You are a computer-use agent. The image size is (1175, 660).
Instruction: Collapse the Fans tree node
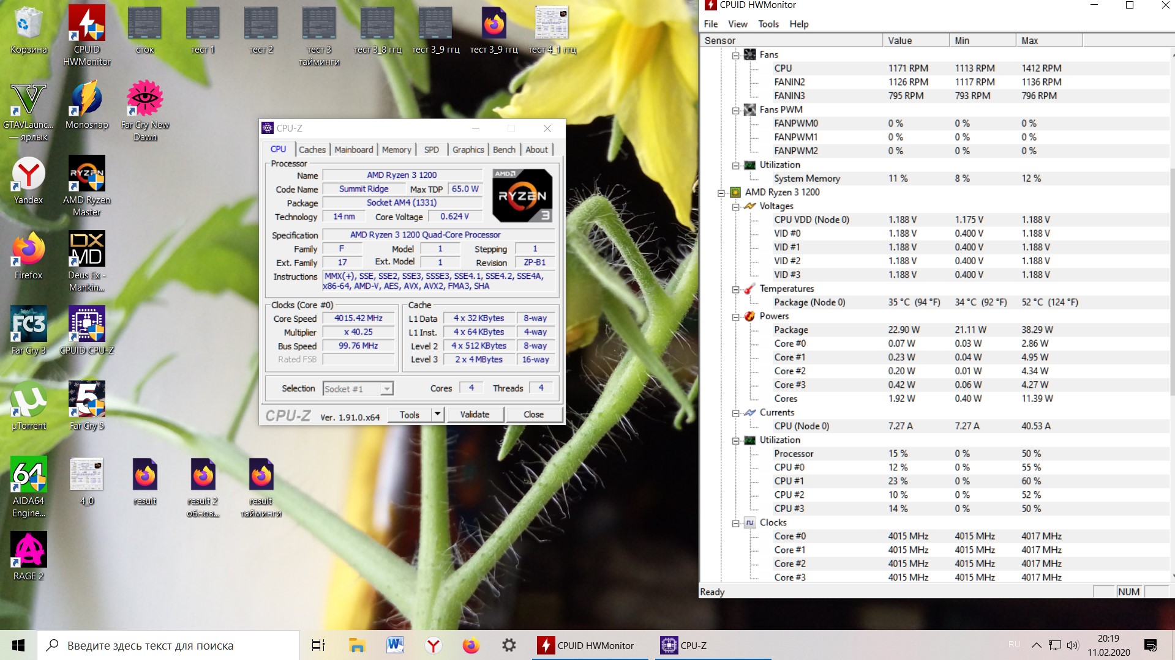coord(736,55)
